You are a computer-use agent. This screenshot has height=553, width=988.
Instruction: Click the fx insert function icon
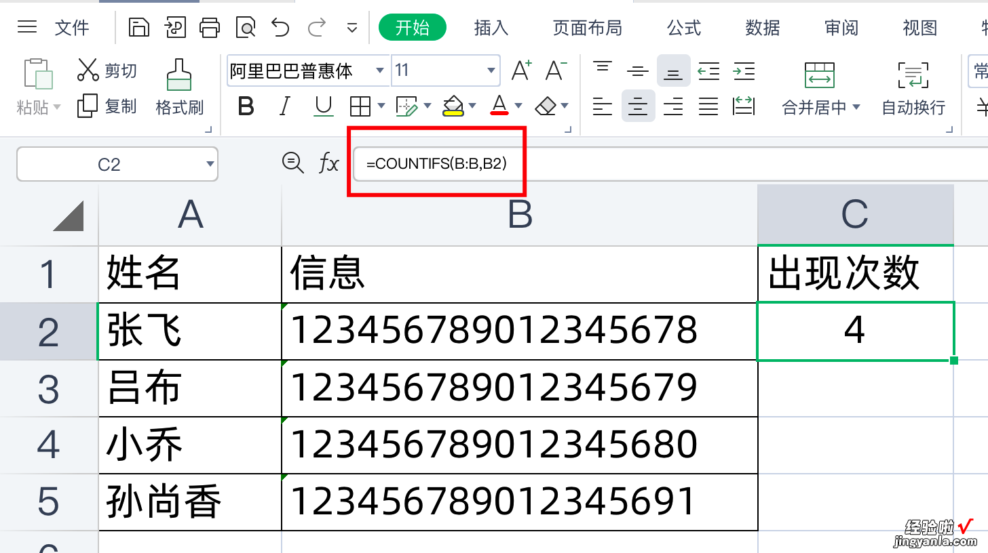click(329, 163)
